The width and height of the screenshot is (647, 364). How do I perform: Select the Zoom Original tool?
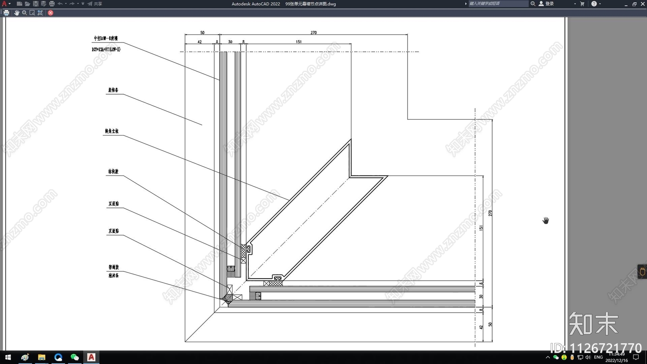coord(40,13)
